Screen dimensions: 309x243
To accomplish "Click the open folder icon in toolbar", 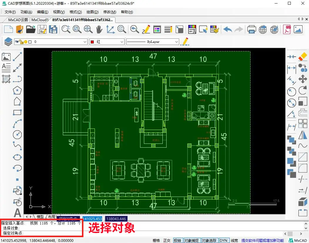I will (31, 29).
